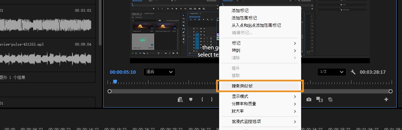Click the 额外 1 个结果 text
Image resolution: width=402 pixels, height=130 pixels.
click(x=13, y=77)
